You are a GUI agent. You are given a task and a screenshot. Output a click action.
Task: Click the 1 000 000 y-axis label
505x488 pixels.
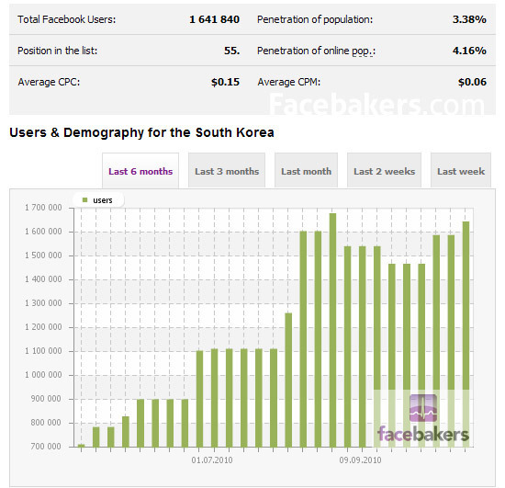43,375
